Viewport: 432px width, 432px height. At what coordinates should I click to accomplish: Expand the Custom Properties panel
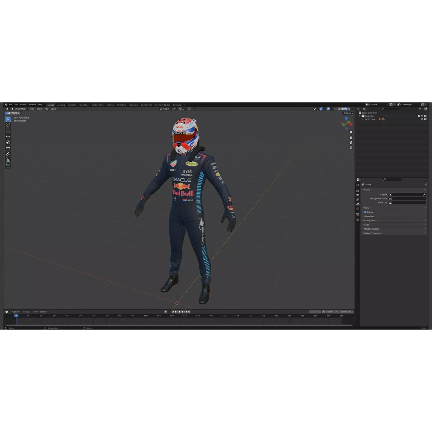(394, 233)
